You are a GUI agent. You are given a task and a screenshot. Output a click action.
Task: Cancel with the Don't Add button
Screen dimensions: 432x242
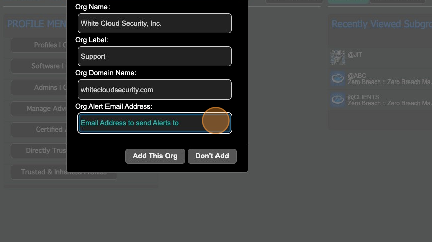tap(212, 156)
